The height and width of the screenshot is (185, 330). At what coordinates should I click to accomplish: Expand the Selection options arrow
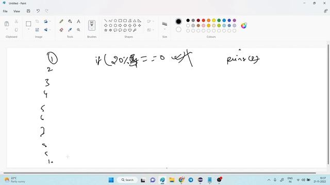(28, 29)
